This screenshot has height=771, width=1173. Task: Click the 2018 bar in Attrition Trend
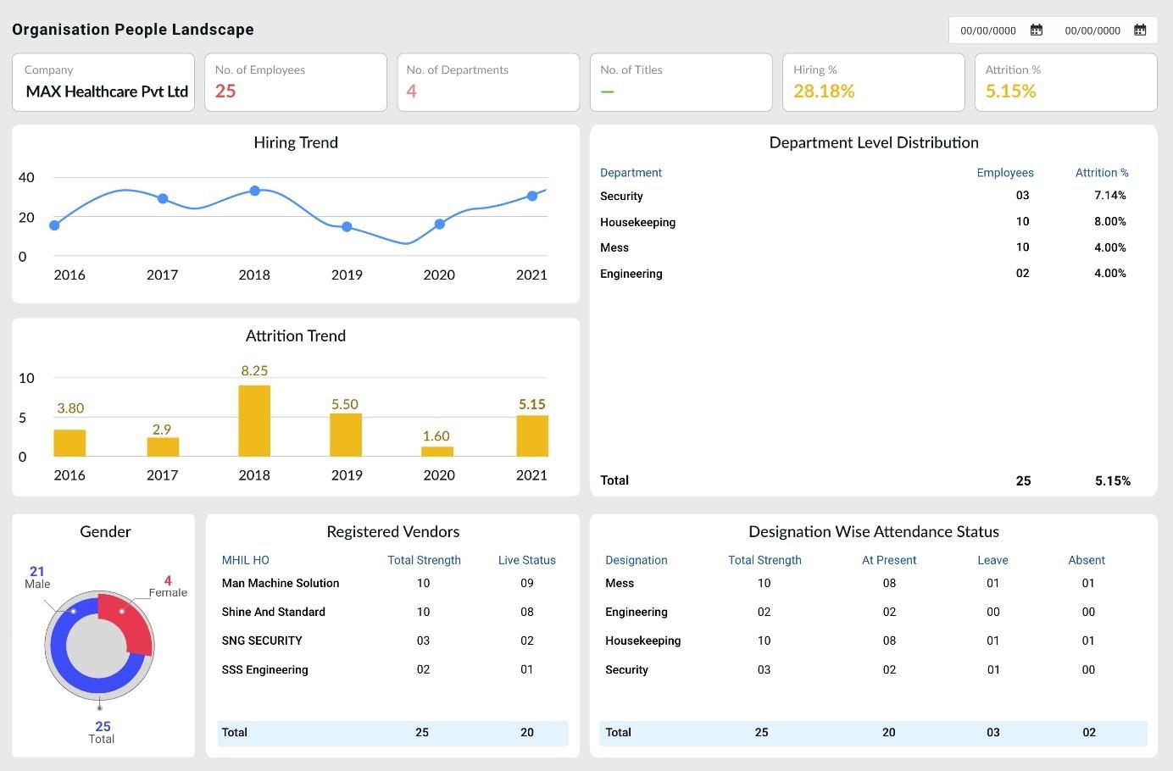254,421
